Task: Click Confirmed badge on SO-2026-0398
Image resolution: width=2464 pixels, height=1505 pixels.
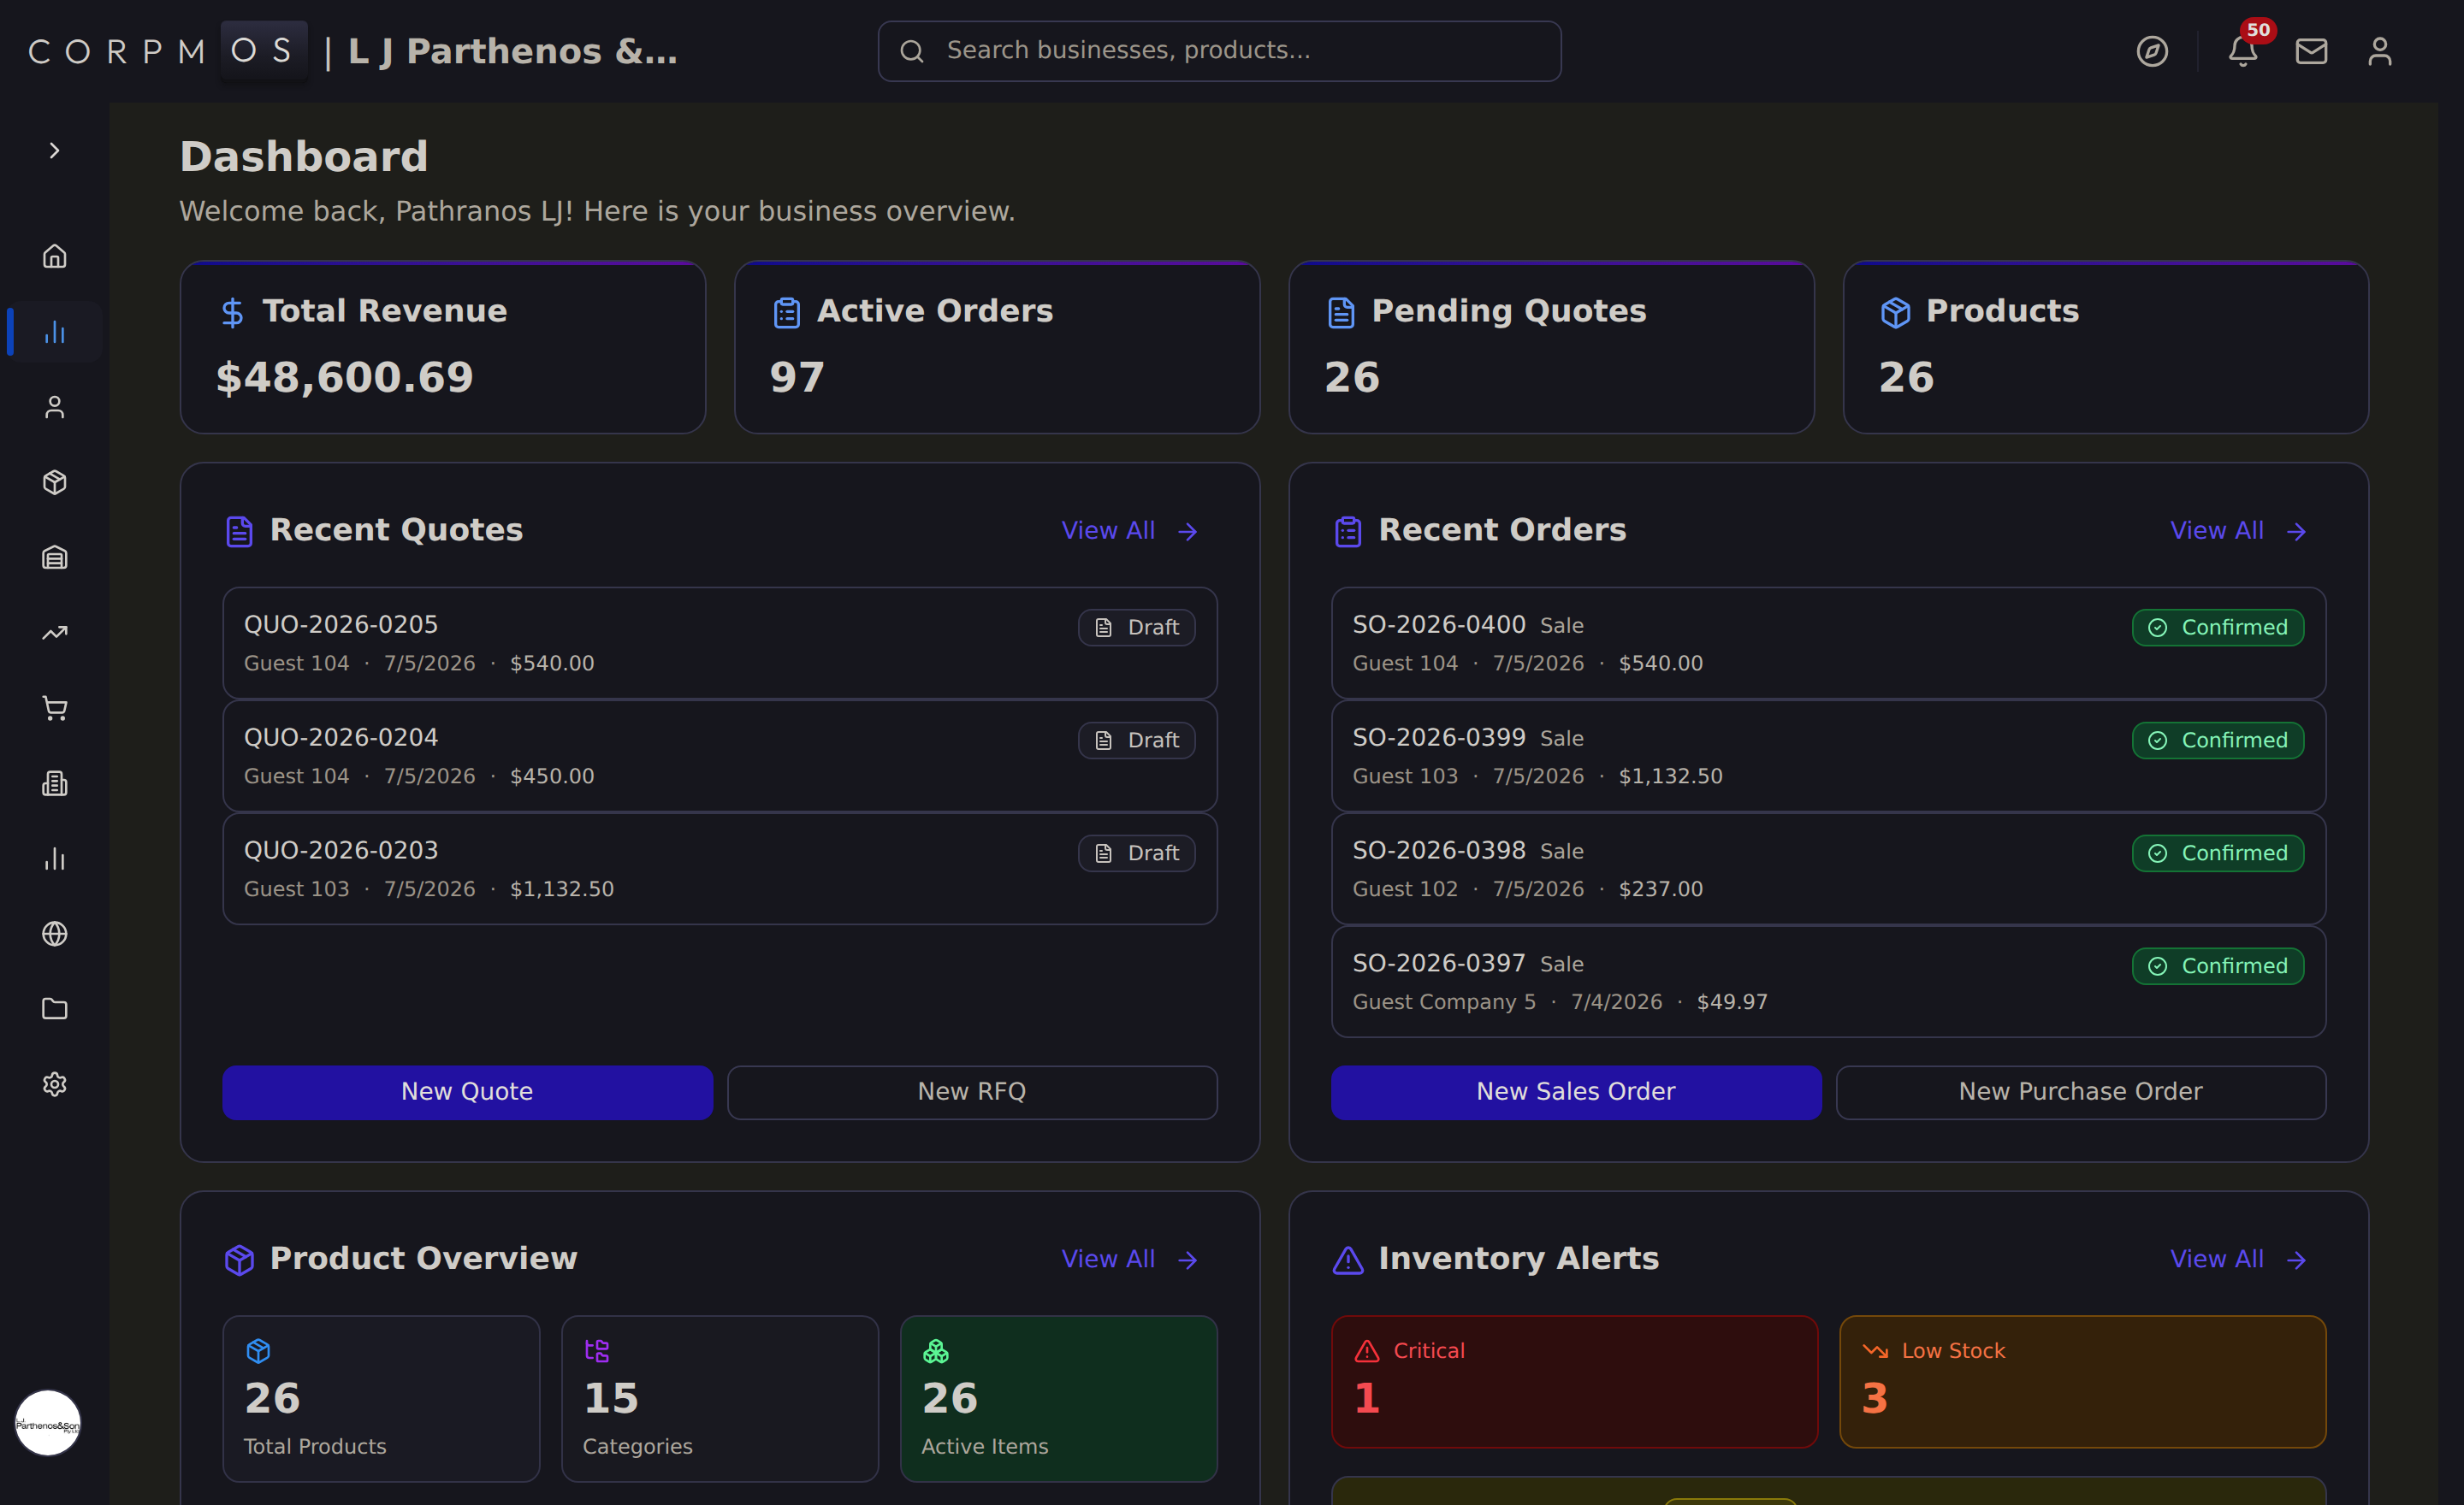Action: [x=2218, y=853]
